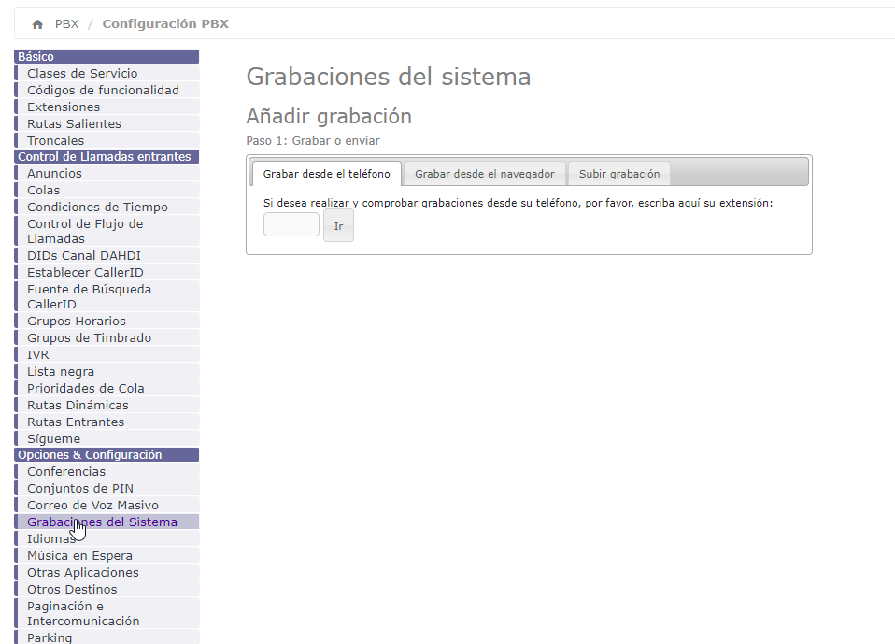Select Grabar desde el teléfono tab
This screenshot has width=895, height=644.
[326, 174]
